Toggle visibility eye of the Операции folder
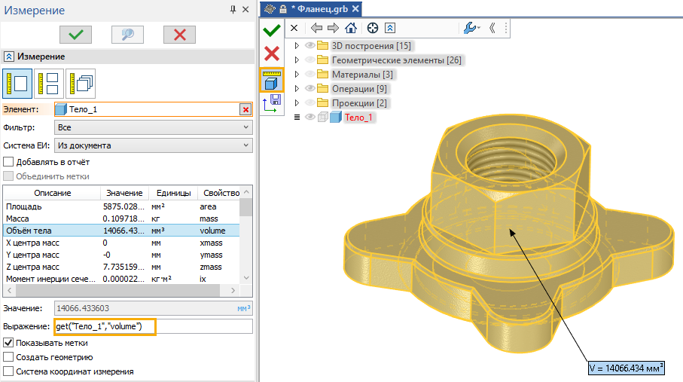The image size is (683, 382). (309, 89)
